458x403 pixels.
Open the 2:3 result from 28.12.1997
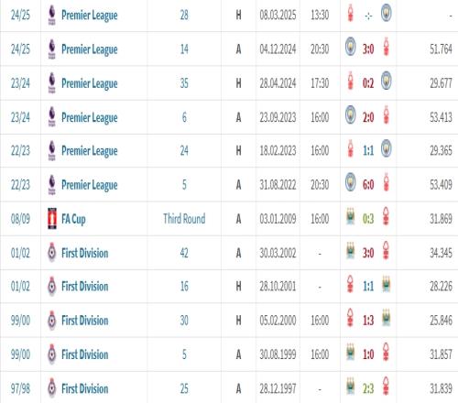pyautogui.click(x=368, y=388)
